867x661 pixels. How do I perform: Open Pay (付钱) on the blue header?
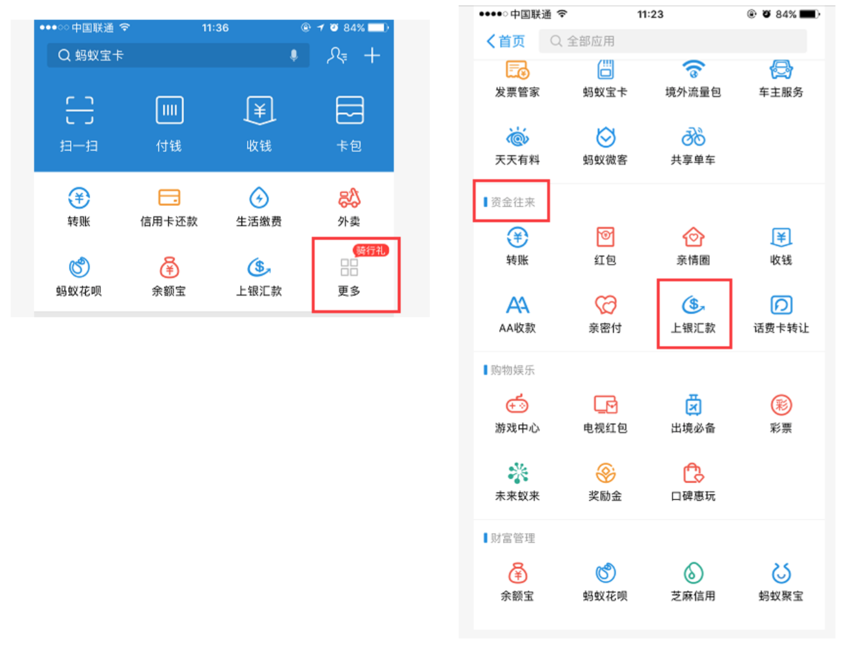[x=169, y=124]
